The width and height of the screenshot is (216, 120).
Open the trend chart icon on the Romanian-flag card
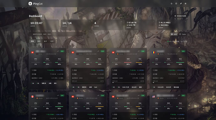tap(179, 51)
